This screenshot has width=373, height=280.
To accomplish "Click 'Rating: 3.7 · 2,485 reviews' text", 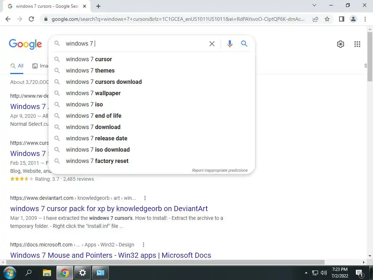I will (x=64, y=179).
